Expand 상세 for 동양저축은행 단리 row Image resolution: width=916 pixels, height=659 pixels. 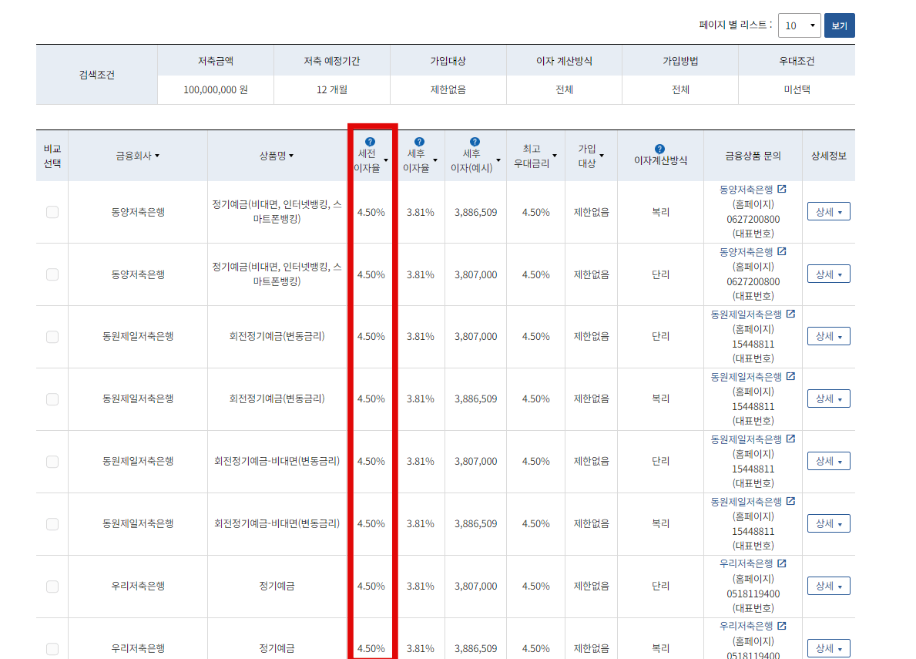(x=828, y=274)
